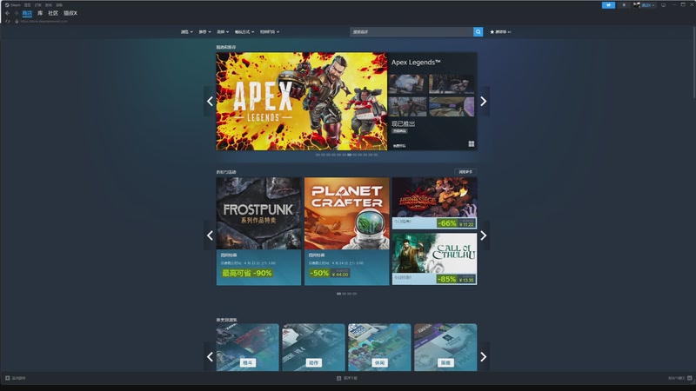View the top-left Apex Legends screenshot thumbnail
The height and width of the screenshot is (391, 696).
(x=408, y=84)
